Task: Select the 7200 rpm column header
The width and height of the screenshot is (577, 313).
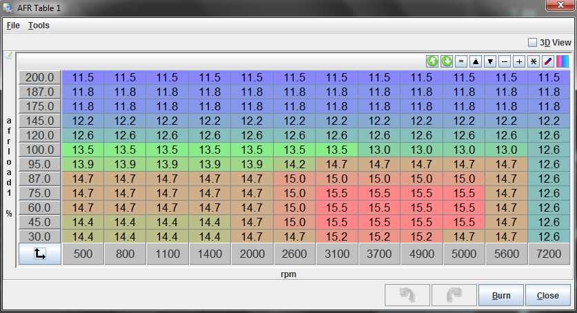Action: coord(549,254)
